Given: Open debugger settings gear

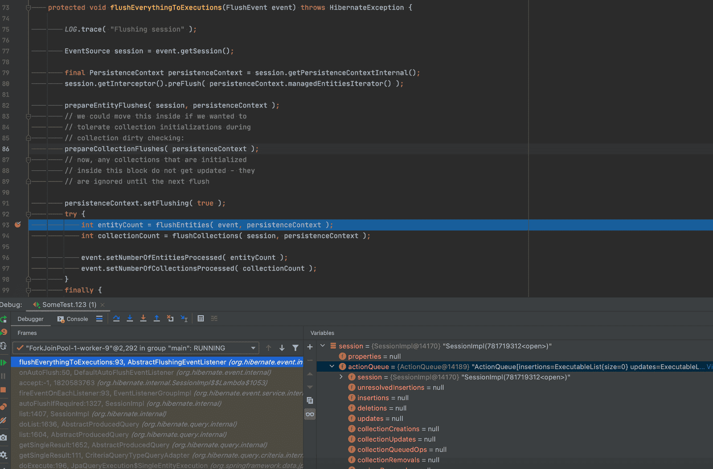Looking at the screenshot, I should (x=3, y=455).
